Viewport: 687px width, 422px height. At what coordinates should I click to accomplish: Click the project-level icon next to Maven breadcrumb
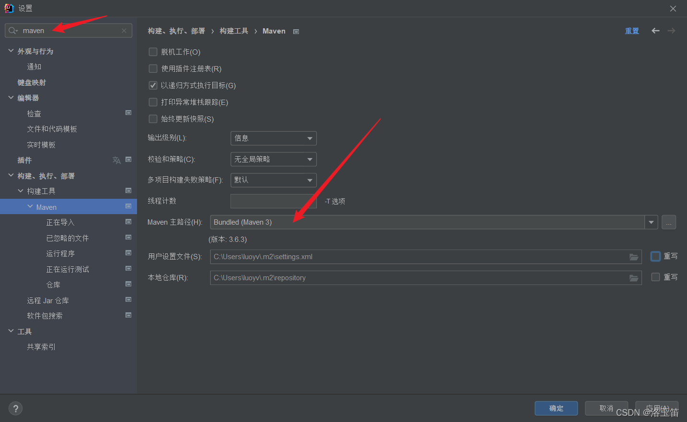coord(296,32)
